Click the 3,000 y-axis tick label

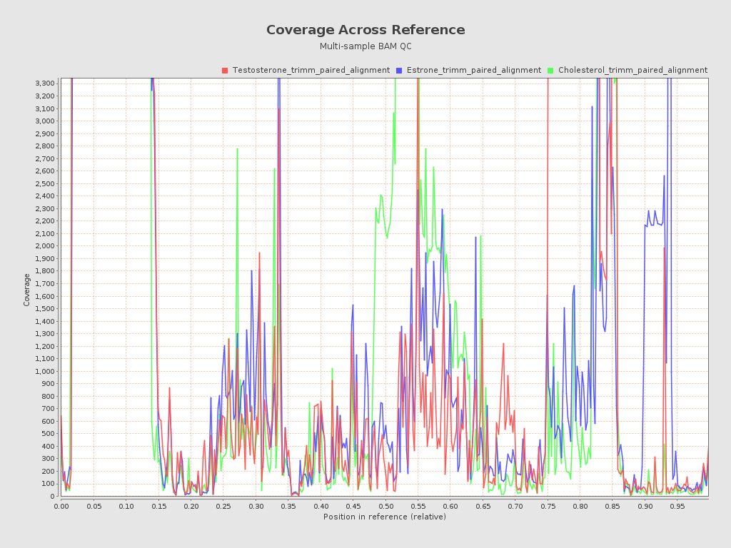(x=45, y=121)
